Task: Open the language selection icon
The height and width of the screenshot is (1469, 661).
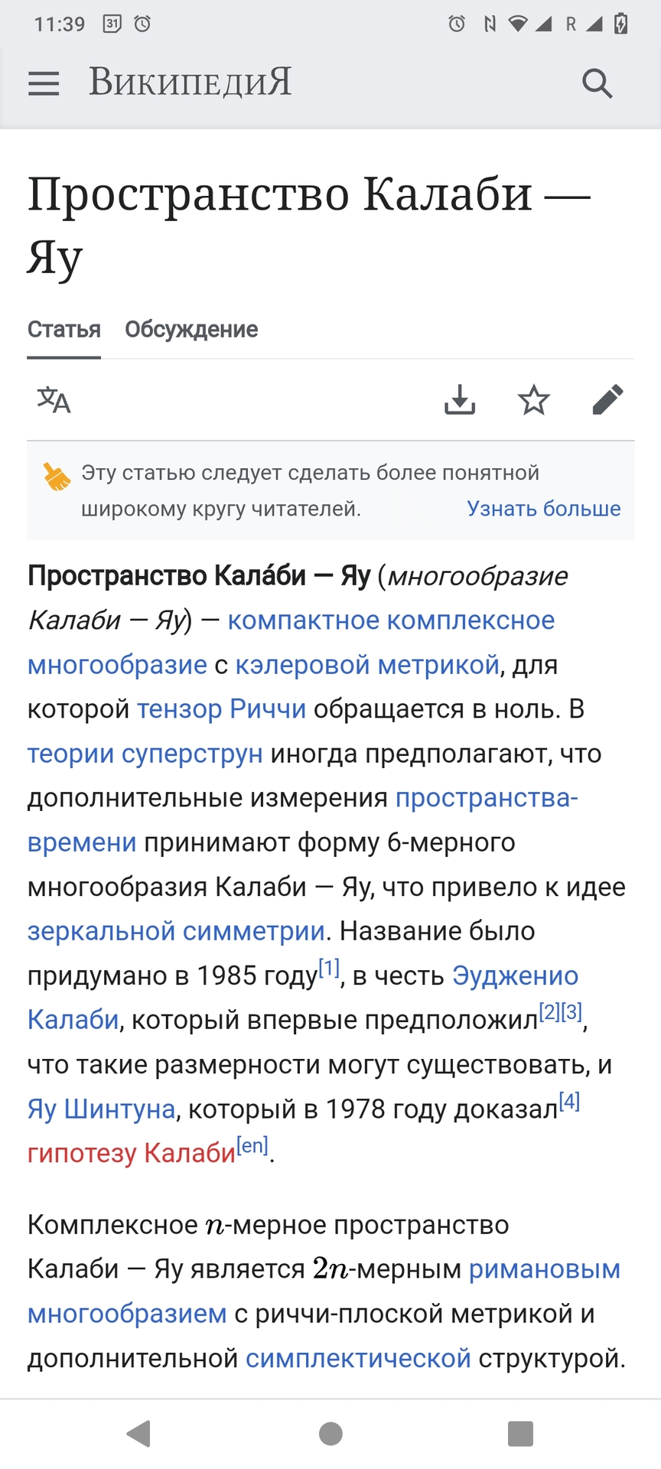Action: (x=54, y=399)
